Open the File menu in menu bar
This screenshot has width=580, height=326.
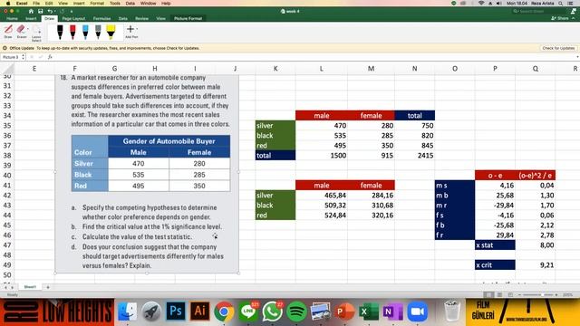pyautogui.click(x=36, y=3)
